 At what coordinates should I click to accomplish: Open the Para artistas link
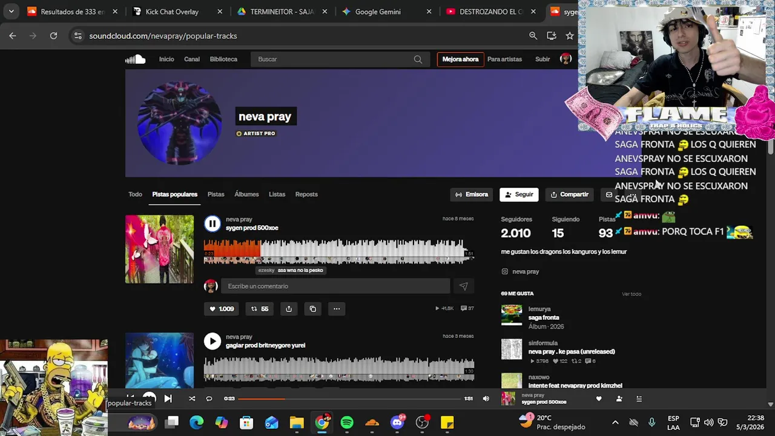pyautogui.click(x=504, y=59)
